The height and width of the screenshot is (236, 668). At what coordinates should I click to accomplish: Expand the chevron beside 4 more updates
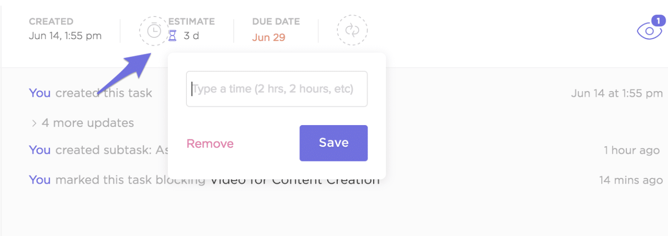coord(34,123)
